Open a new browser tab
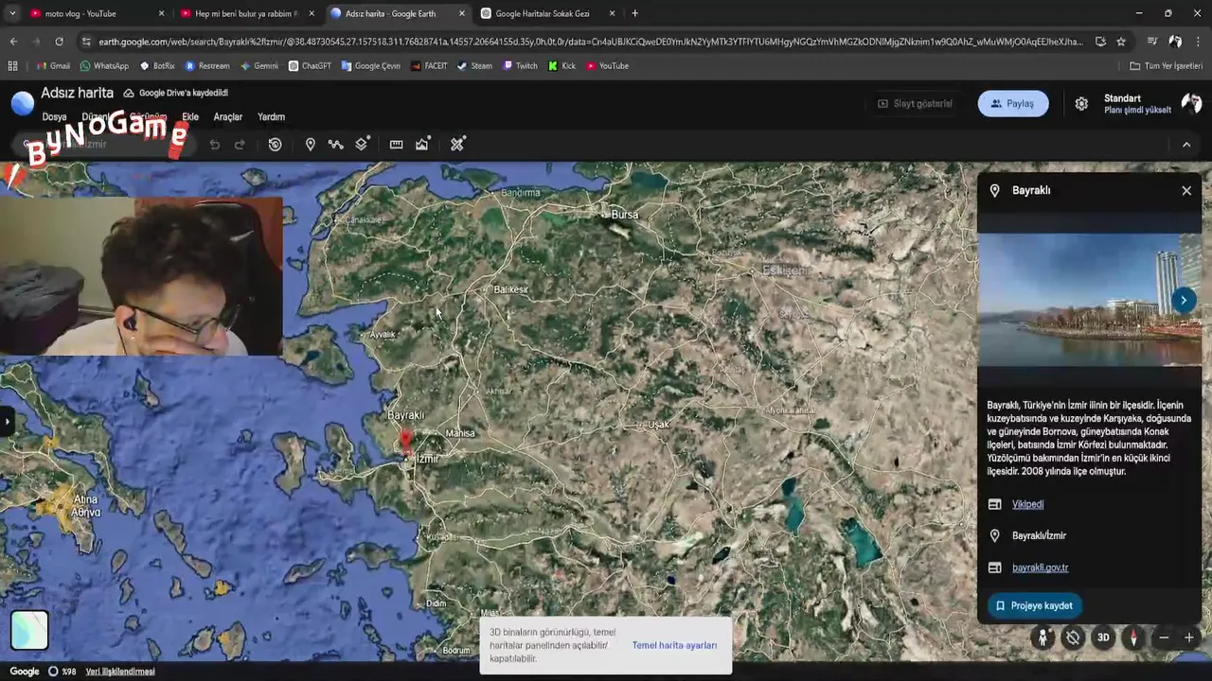The image size is (1212, 681). [x=634, y=13]
